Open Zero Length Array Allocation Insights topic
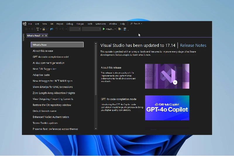Image resolution: width=234 pixels, height=156 pixels. 54,93
